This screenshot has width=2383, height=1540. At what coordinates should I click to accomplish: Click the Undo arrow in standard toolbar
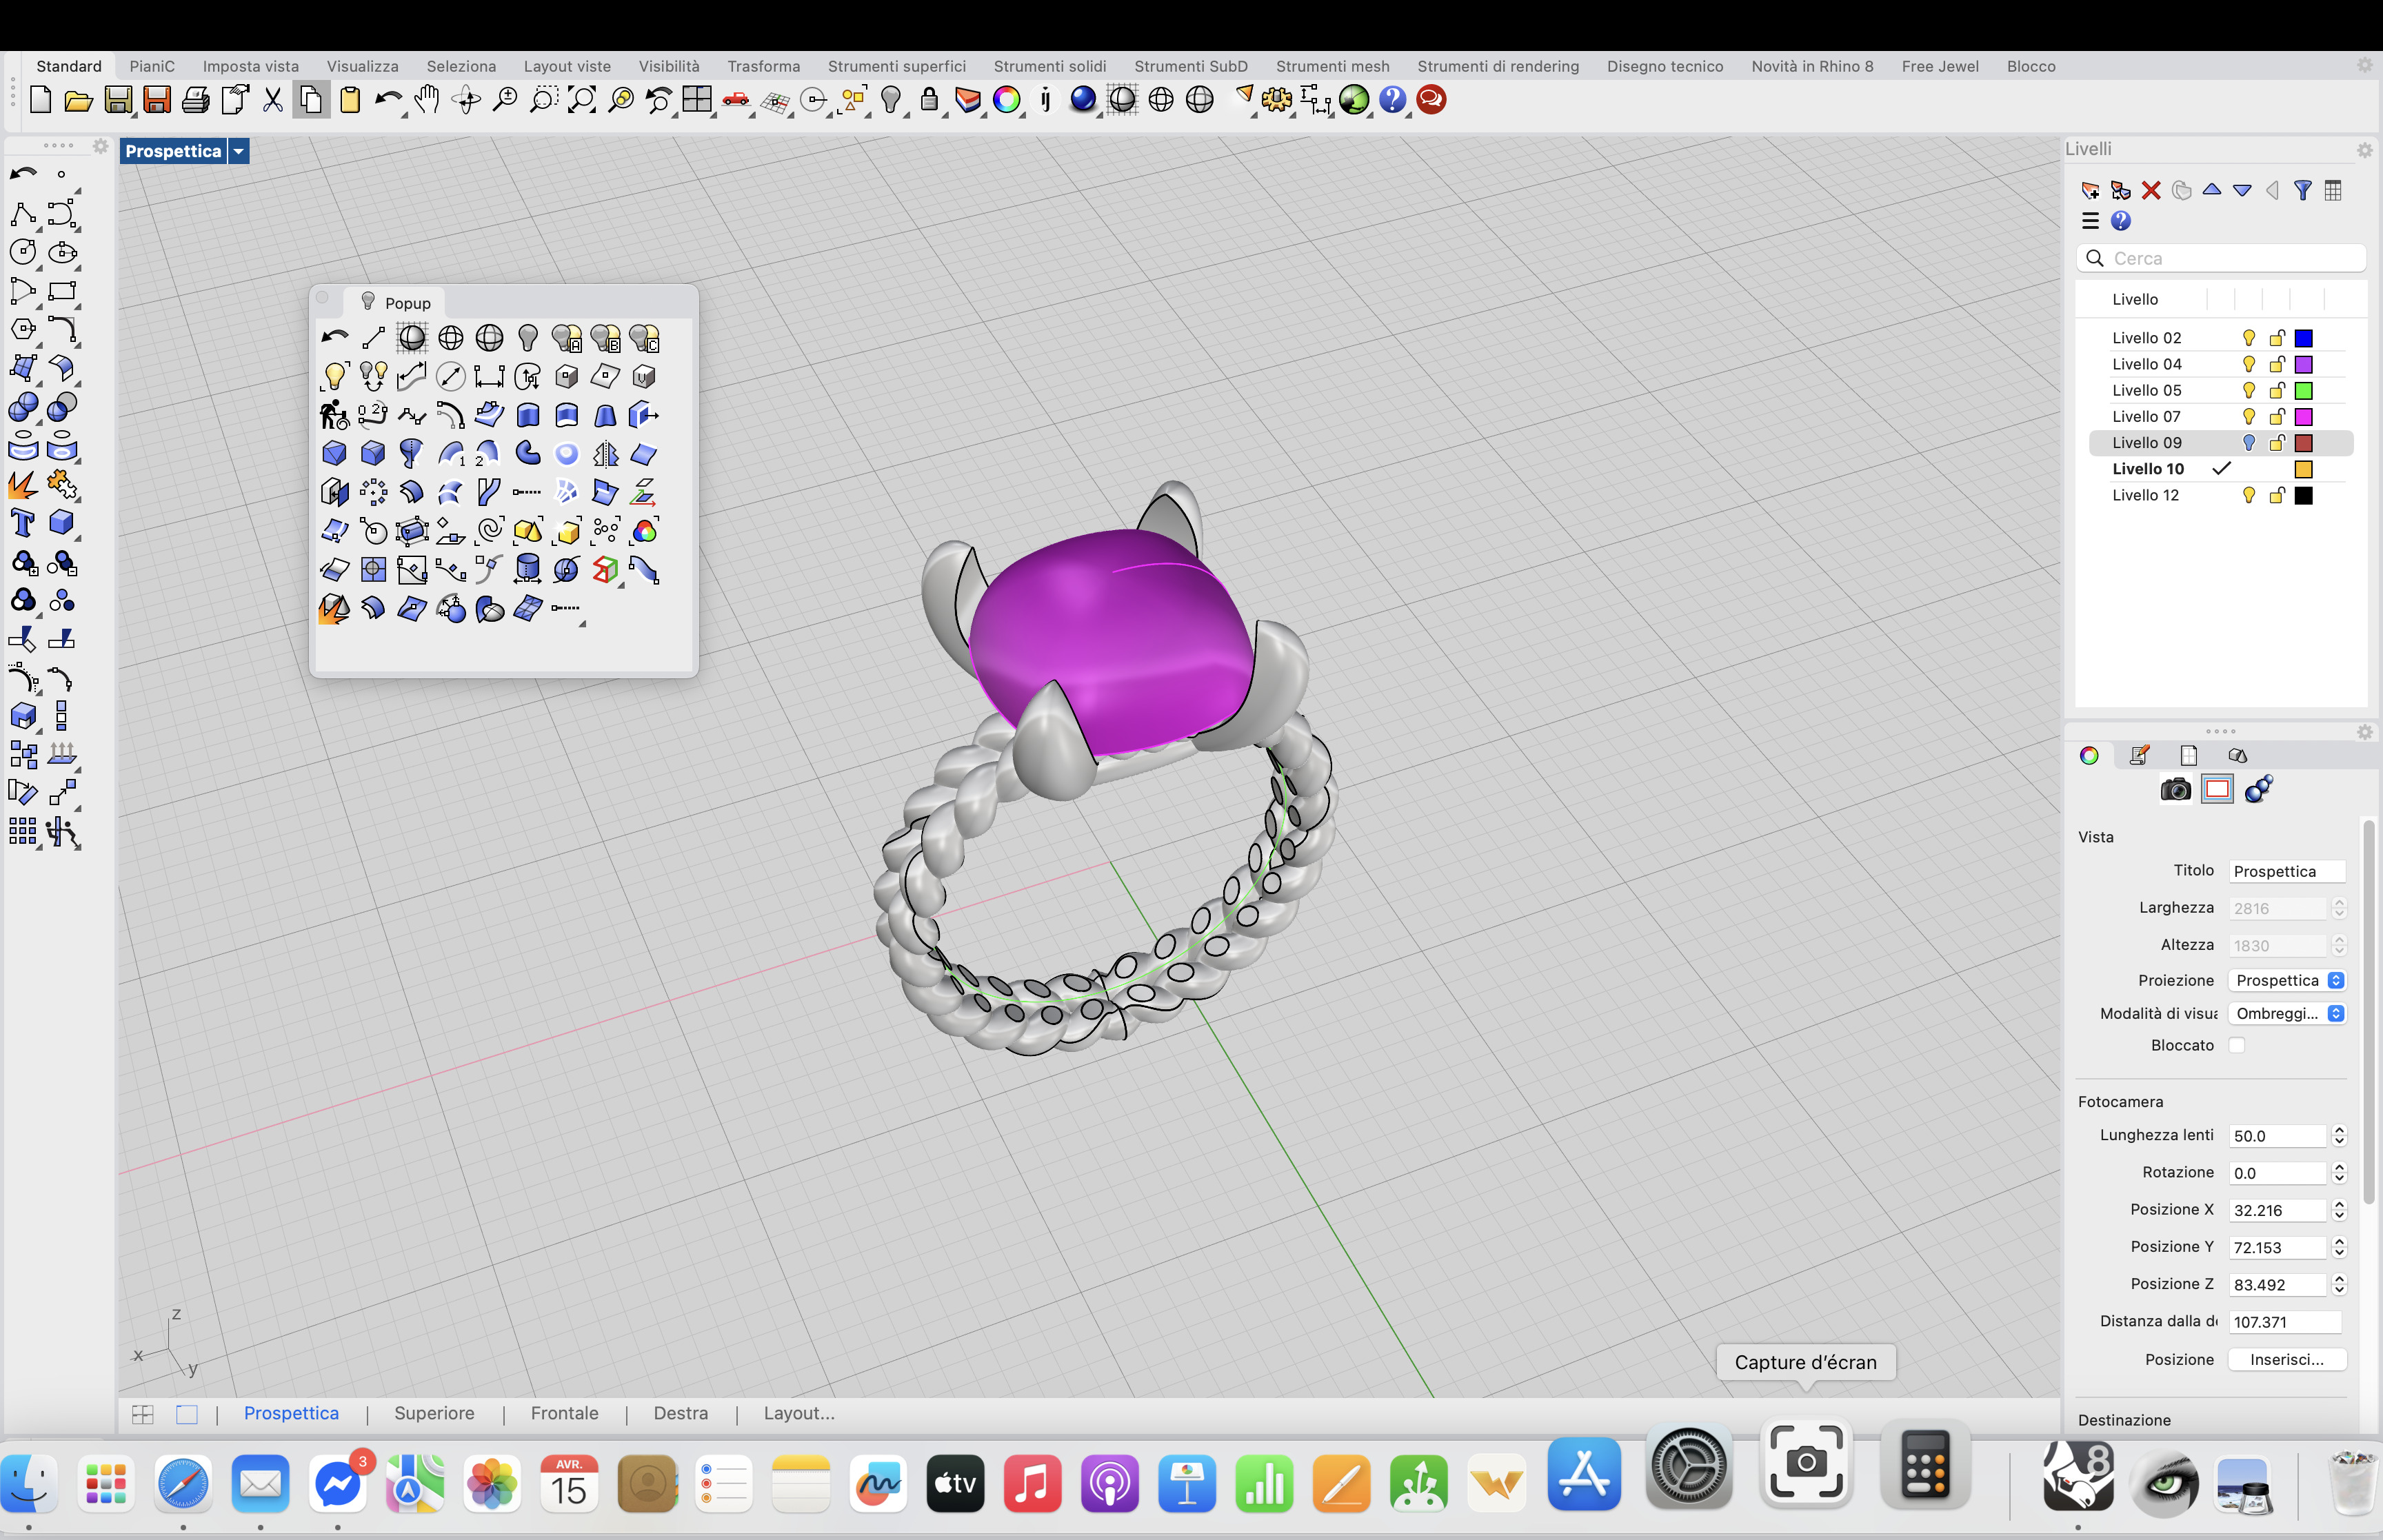[x=388, y=100]
